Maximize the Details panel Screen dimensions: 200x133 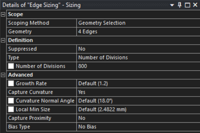point(187,5)
